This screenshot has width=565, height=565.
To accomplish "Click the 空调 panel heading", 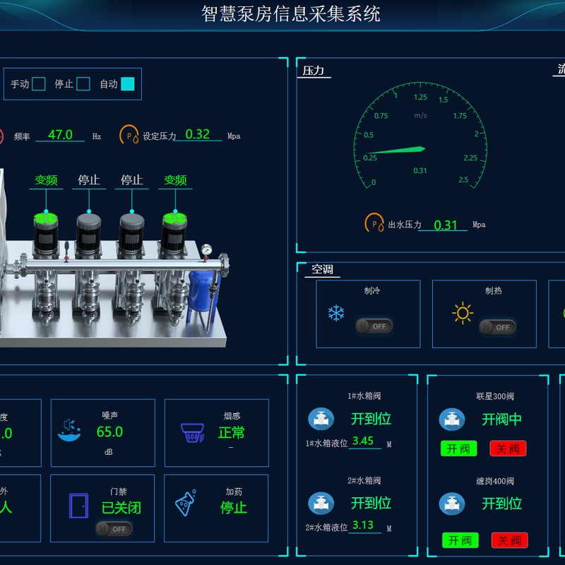I will pyautogui.click(x=322, y=269).
